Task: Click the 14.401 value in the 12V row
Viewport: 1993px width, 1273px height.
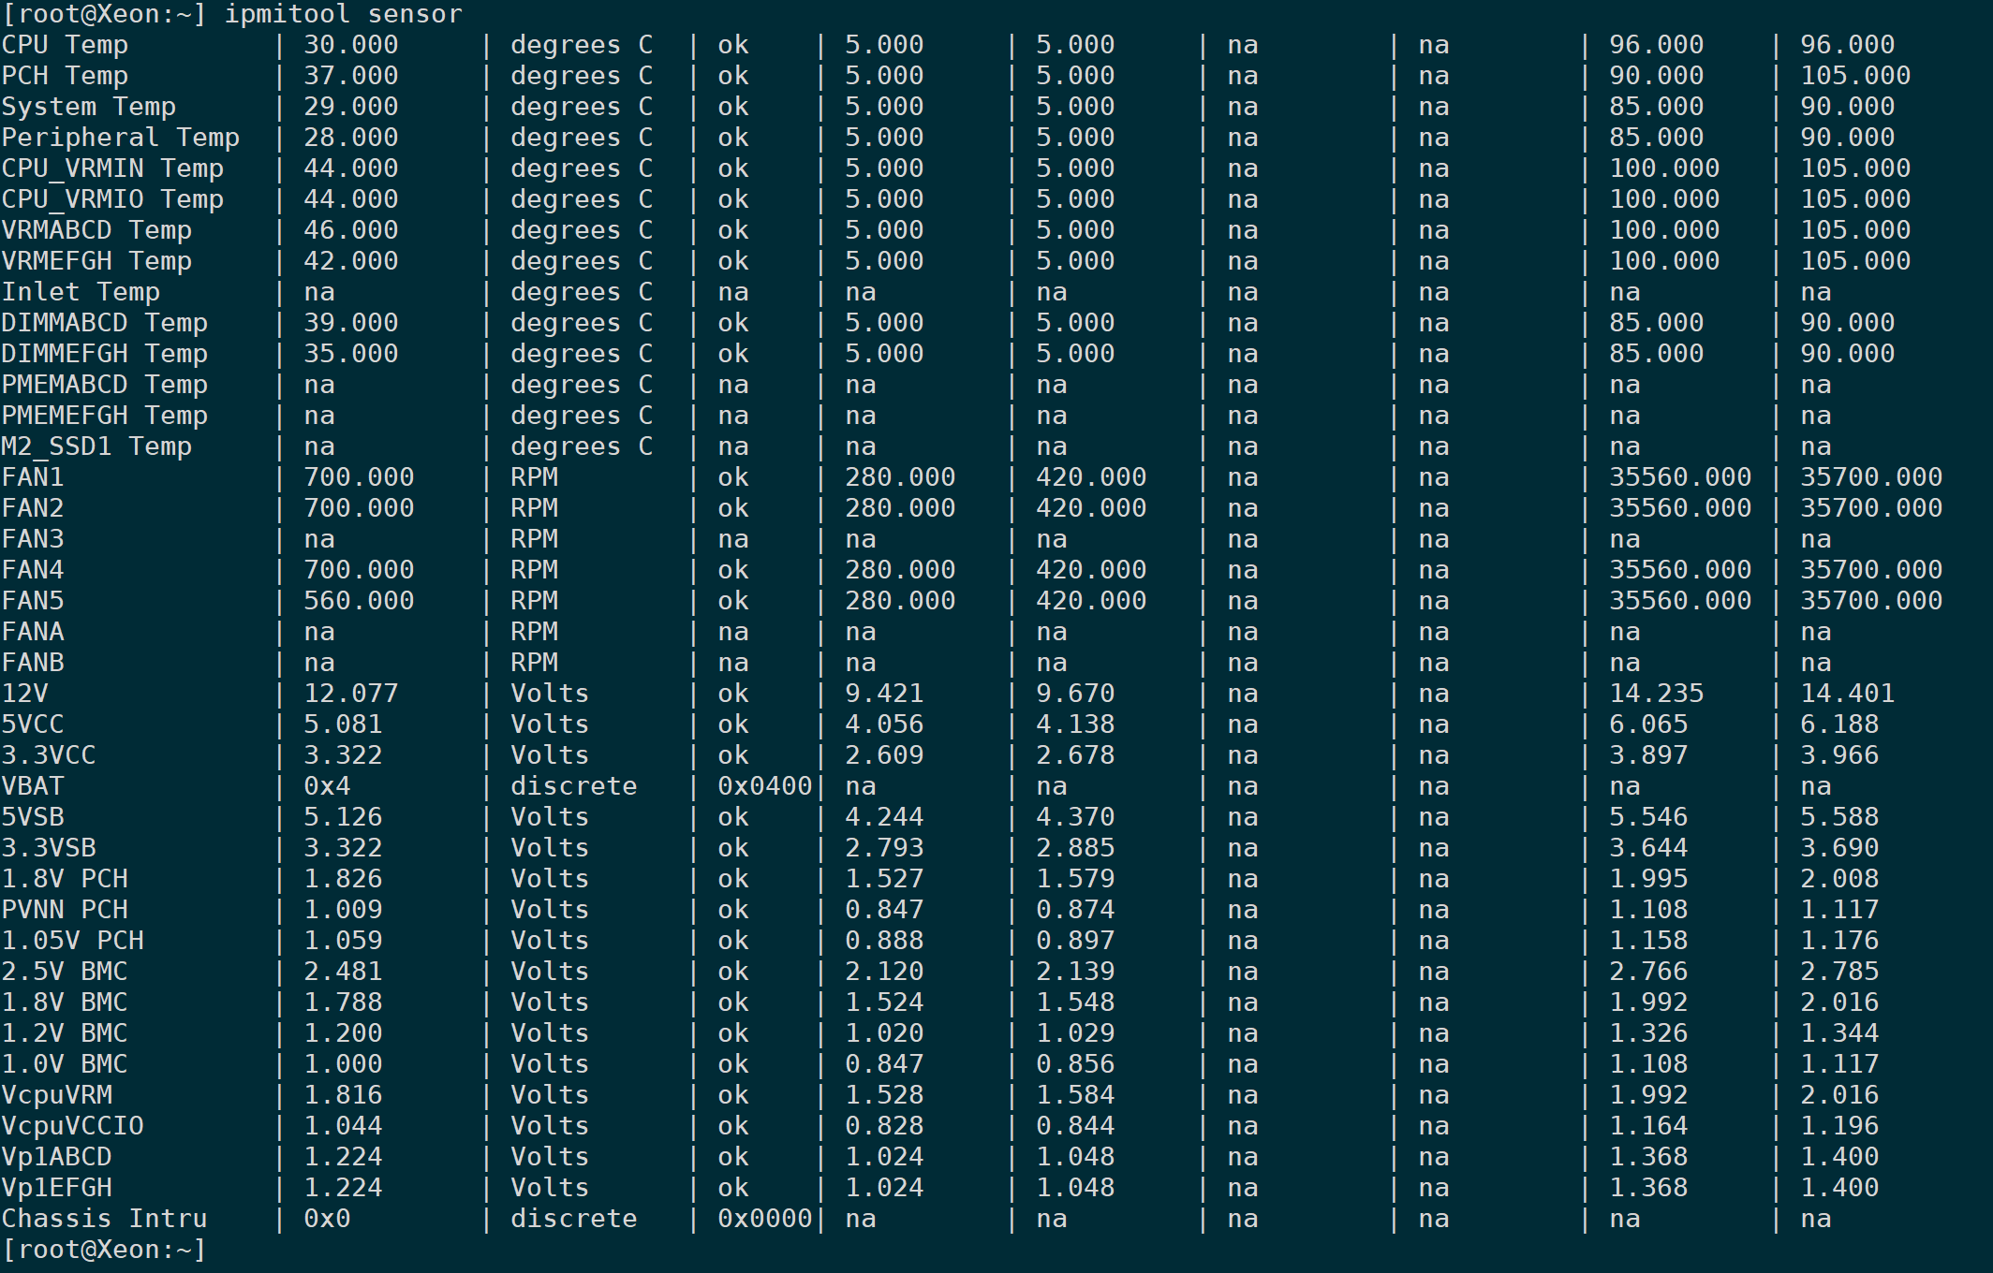Action: [x=1847, y=694]
